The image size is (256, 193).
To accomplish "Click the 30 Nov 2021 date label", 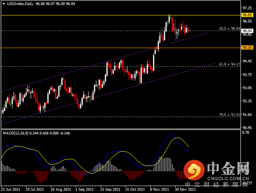I will pyautogui.click(x=185, y=189).
